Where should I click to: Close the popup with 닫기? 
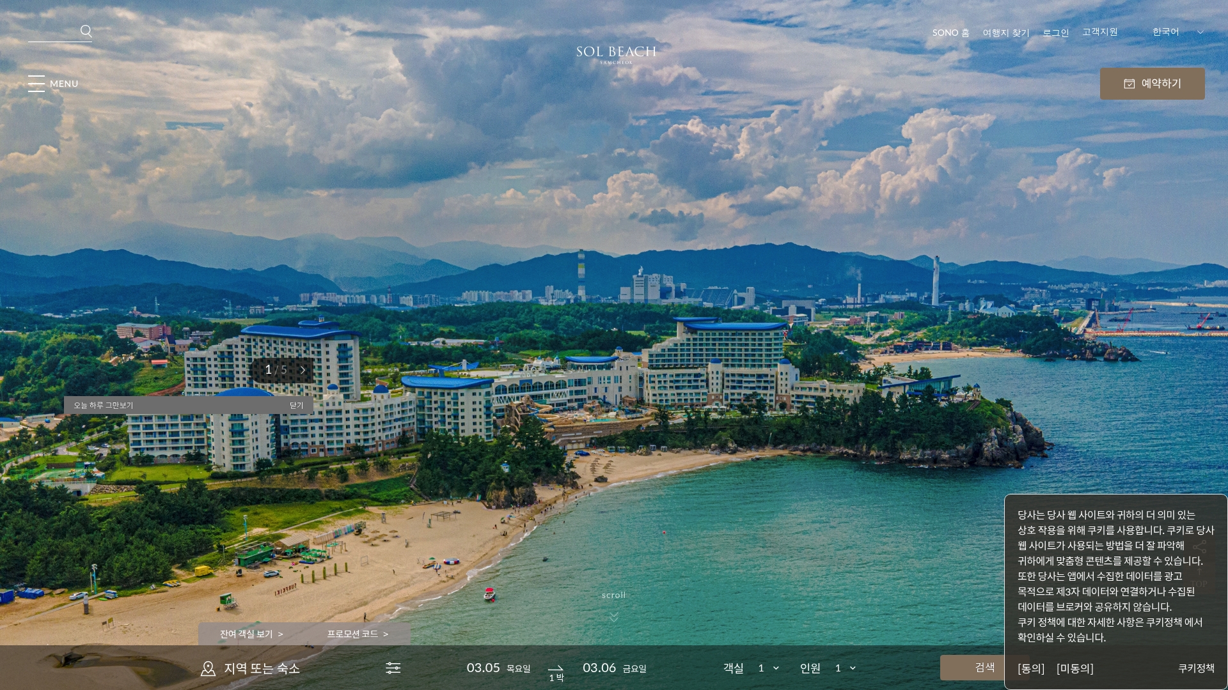click(296, 406)
